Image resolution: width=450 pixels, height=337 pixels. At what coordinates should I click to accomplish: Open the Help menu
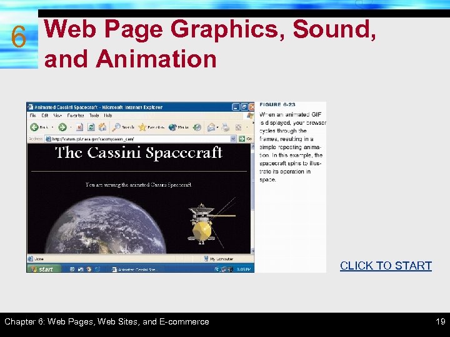click(x=108, y=115)
